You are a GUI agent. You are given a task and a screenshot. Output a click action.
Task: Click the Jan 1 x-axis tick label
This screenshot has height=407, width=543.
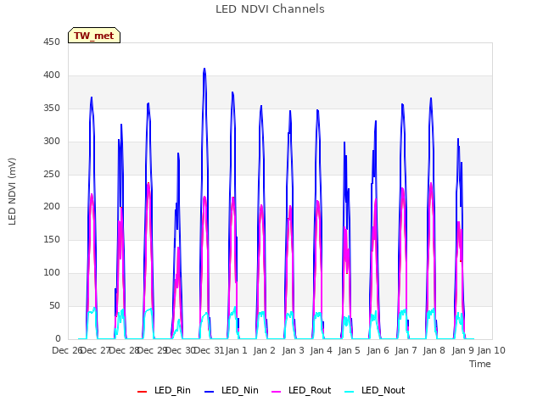click(x=236, y=350)
